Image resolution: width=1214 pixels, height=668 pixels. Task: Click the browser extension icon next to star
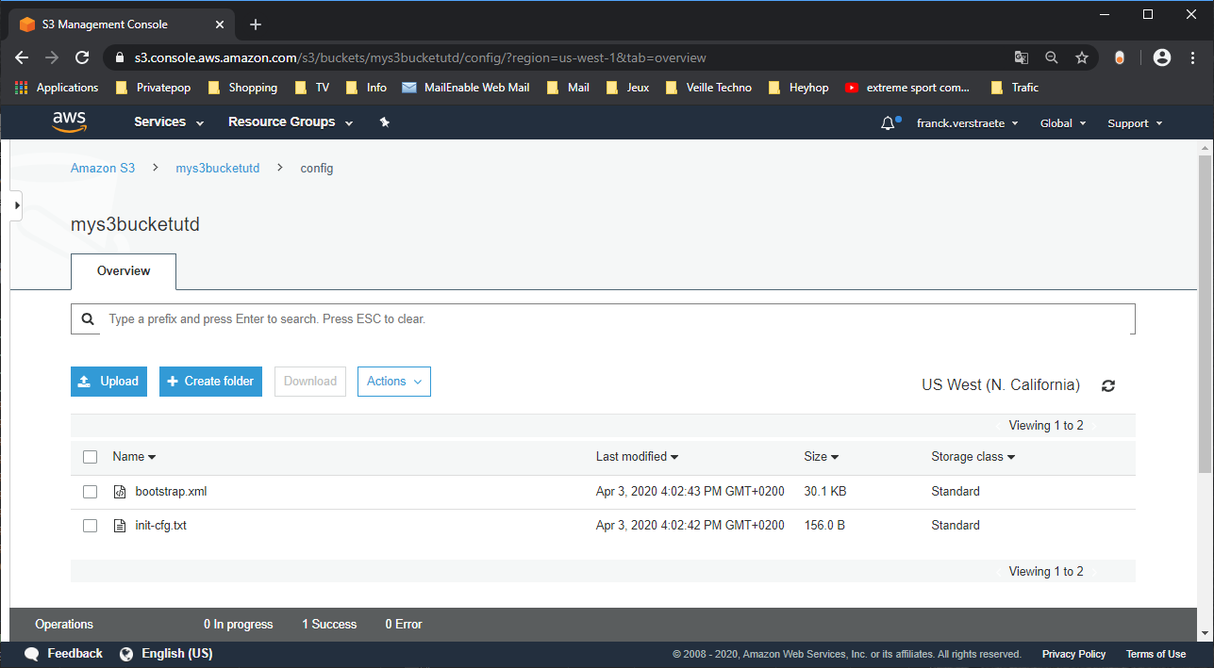click(x=1120, y=57)
